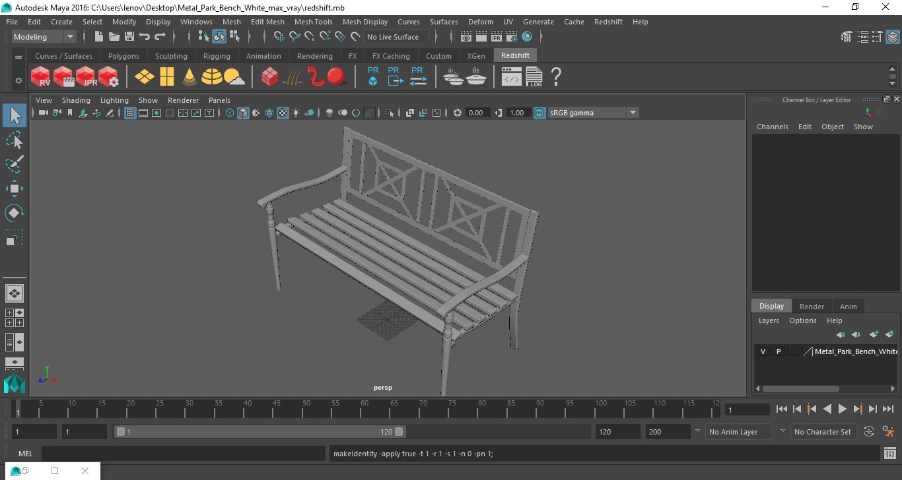Open the Modeling menu set dropdown
Image resolution: width=902 pixels, height=480 pixels.
pyautogui.click(x=44, y=37)
